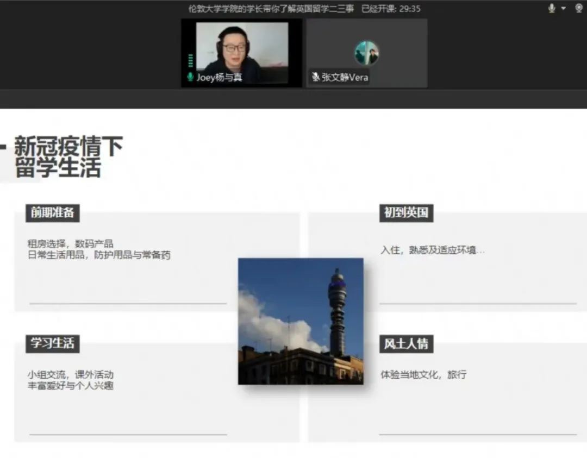587x458 pixels.
Task: Select the 风土人情 section header
Action: 405,344
